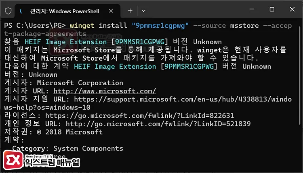Click the support.microsoft.com support URL text
The image size is (303, 173).
tap(183, 99)
